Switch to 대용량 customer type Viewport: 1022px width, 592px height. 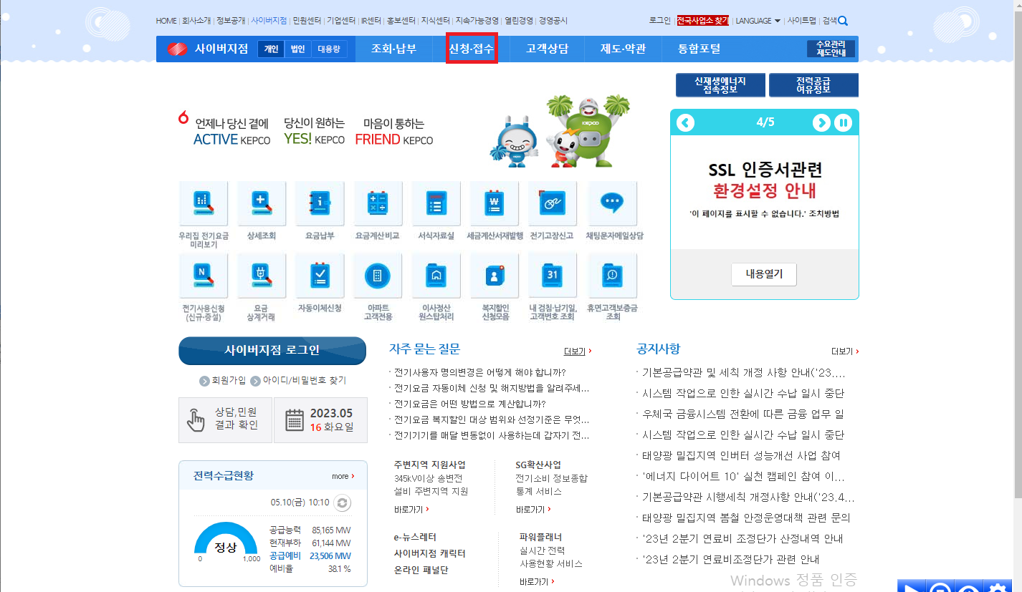tap(330, 49)
